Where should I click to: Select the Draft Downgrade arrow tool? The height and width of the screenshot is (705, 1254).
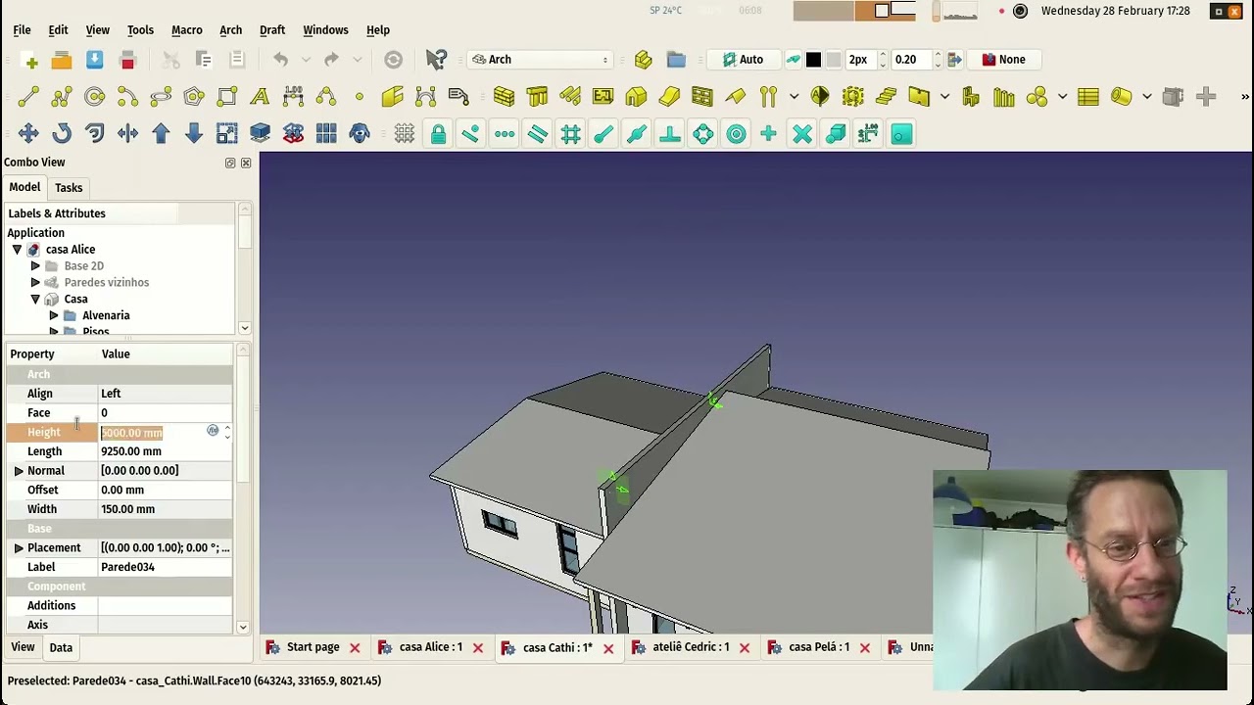[x=194, y=133]
